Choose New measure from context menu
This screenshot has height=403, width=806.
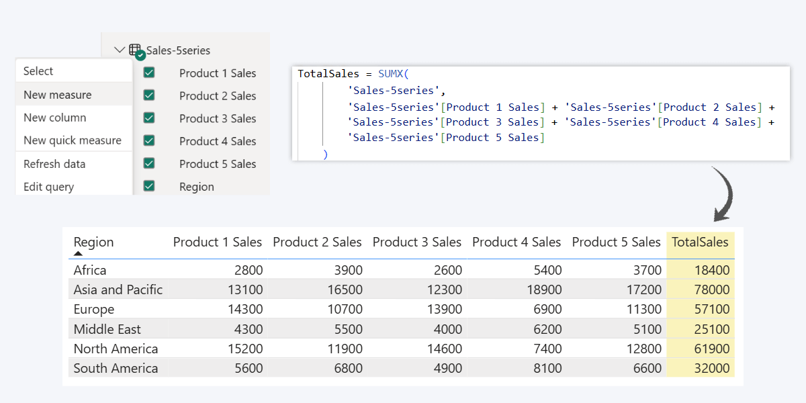[x=58, y=95]
